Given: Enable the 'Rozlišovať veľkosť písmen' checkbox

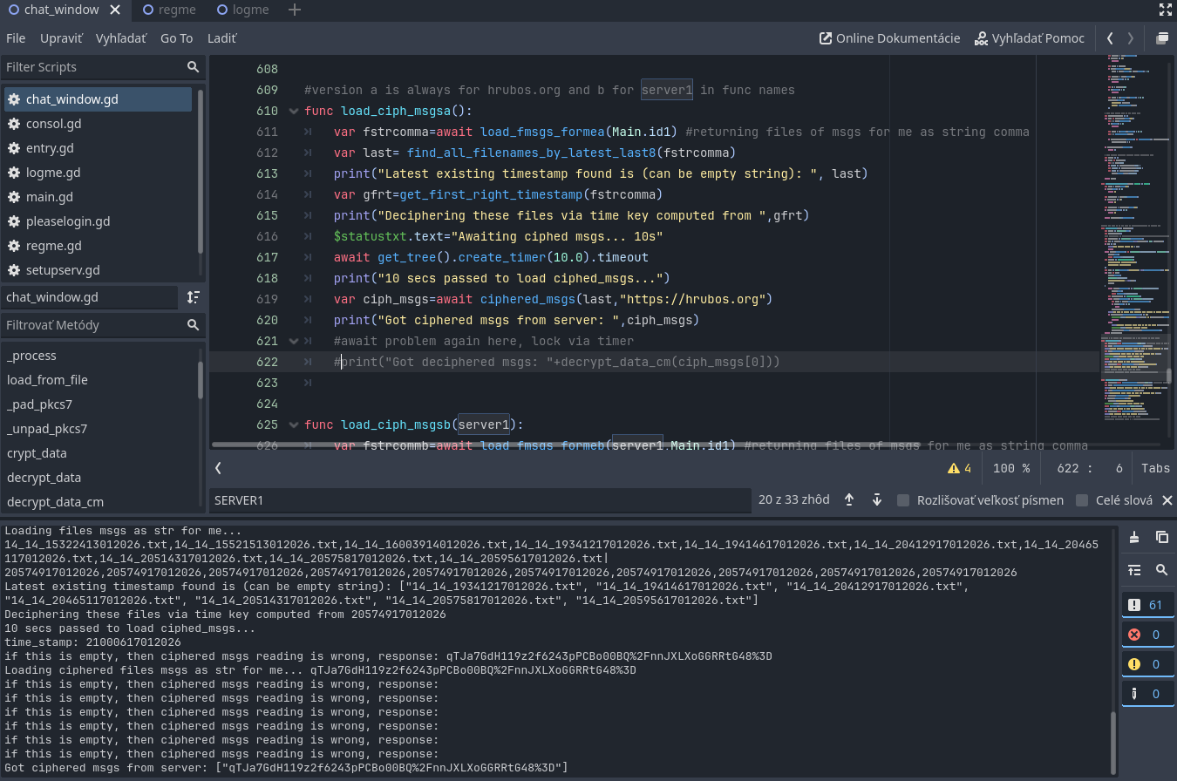Looking at the screenshot, I should coord(903,500).
